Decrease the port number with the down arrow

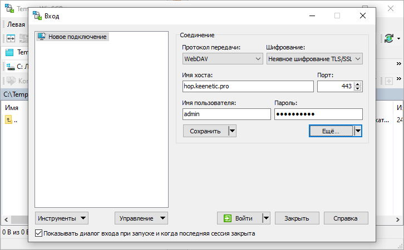[357, 89]
